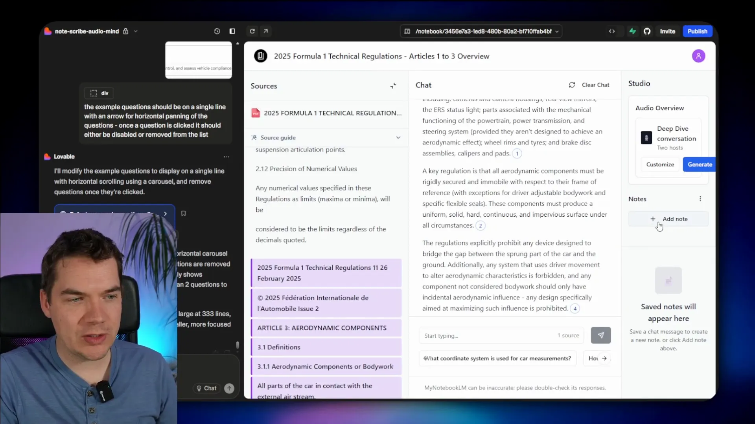This screenshot has width=755, height=424.
Task: Open preview in new tab arrow
Action: point(266,31)
